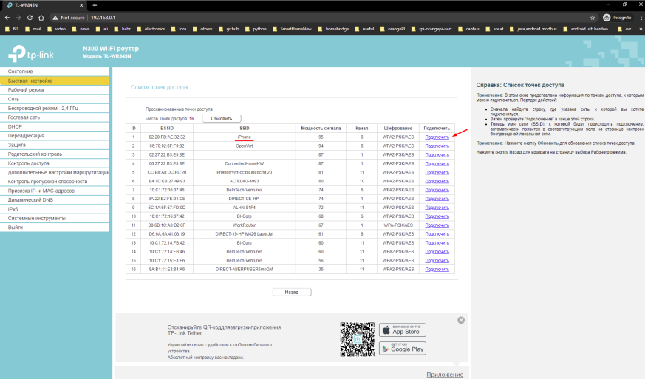Open the lora bookmark folder
645x379 pixels.
[x=179, y=29]
